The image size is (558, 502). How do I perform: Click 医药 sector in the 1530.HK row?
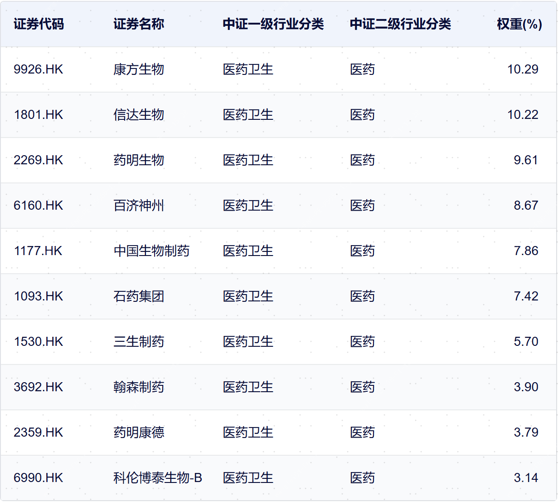coord(363,342)
